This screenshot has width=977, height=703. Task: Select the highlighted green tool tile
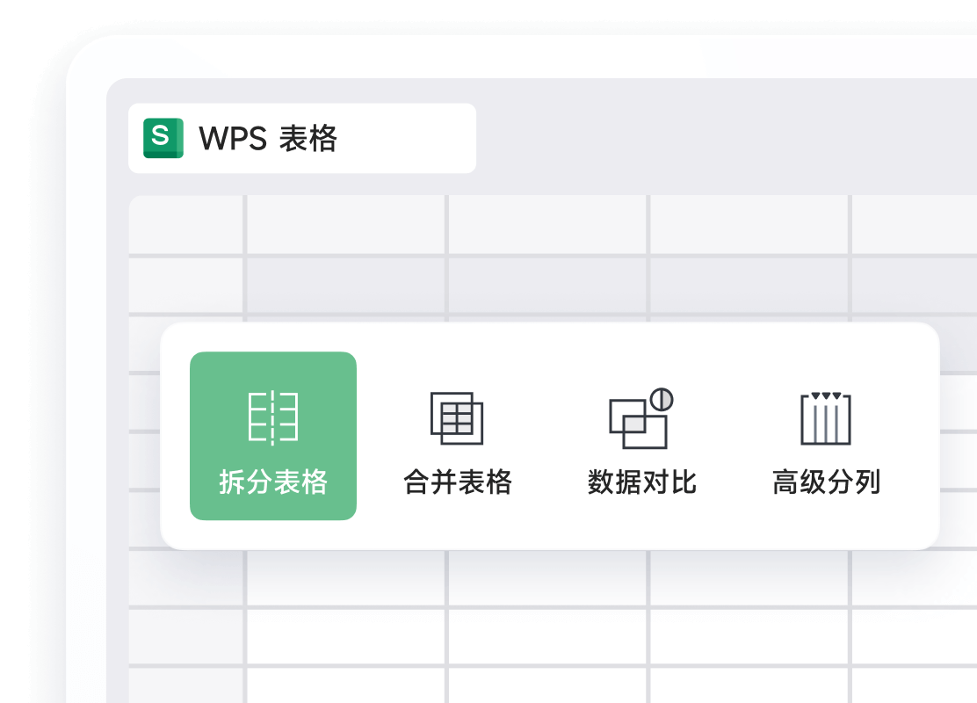[273, 435]
